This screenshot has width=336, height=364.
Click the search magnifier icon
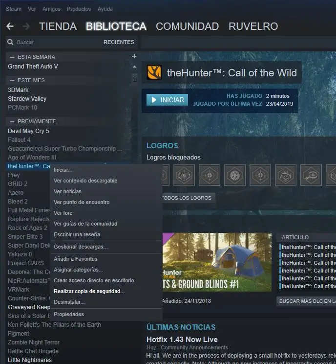pos(10,42)
